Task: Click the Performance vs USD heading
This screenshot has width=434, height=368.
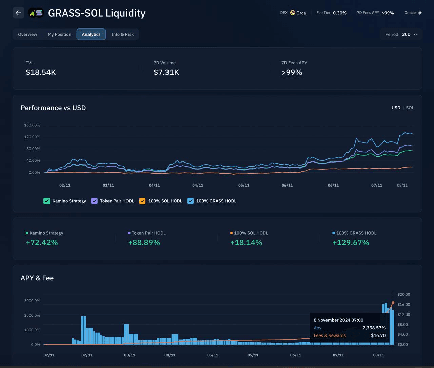Action: click(53, 108)
